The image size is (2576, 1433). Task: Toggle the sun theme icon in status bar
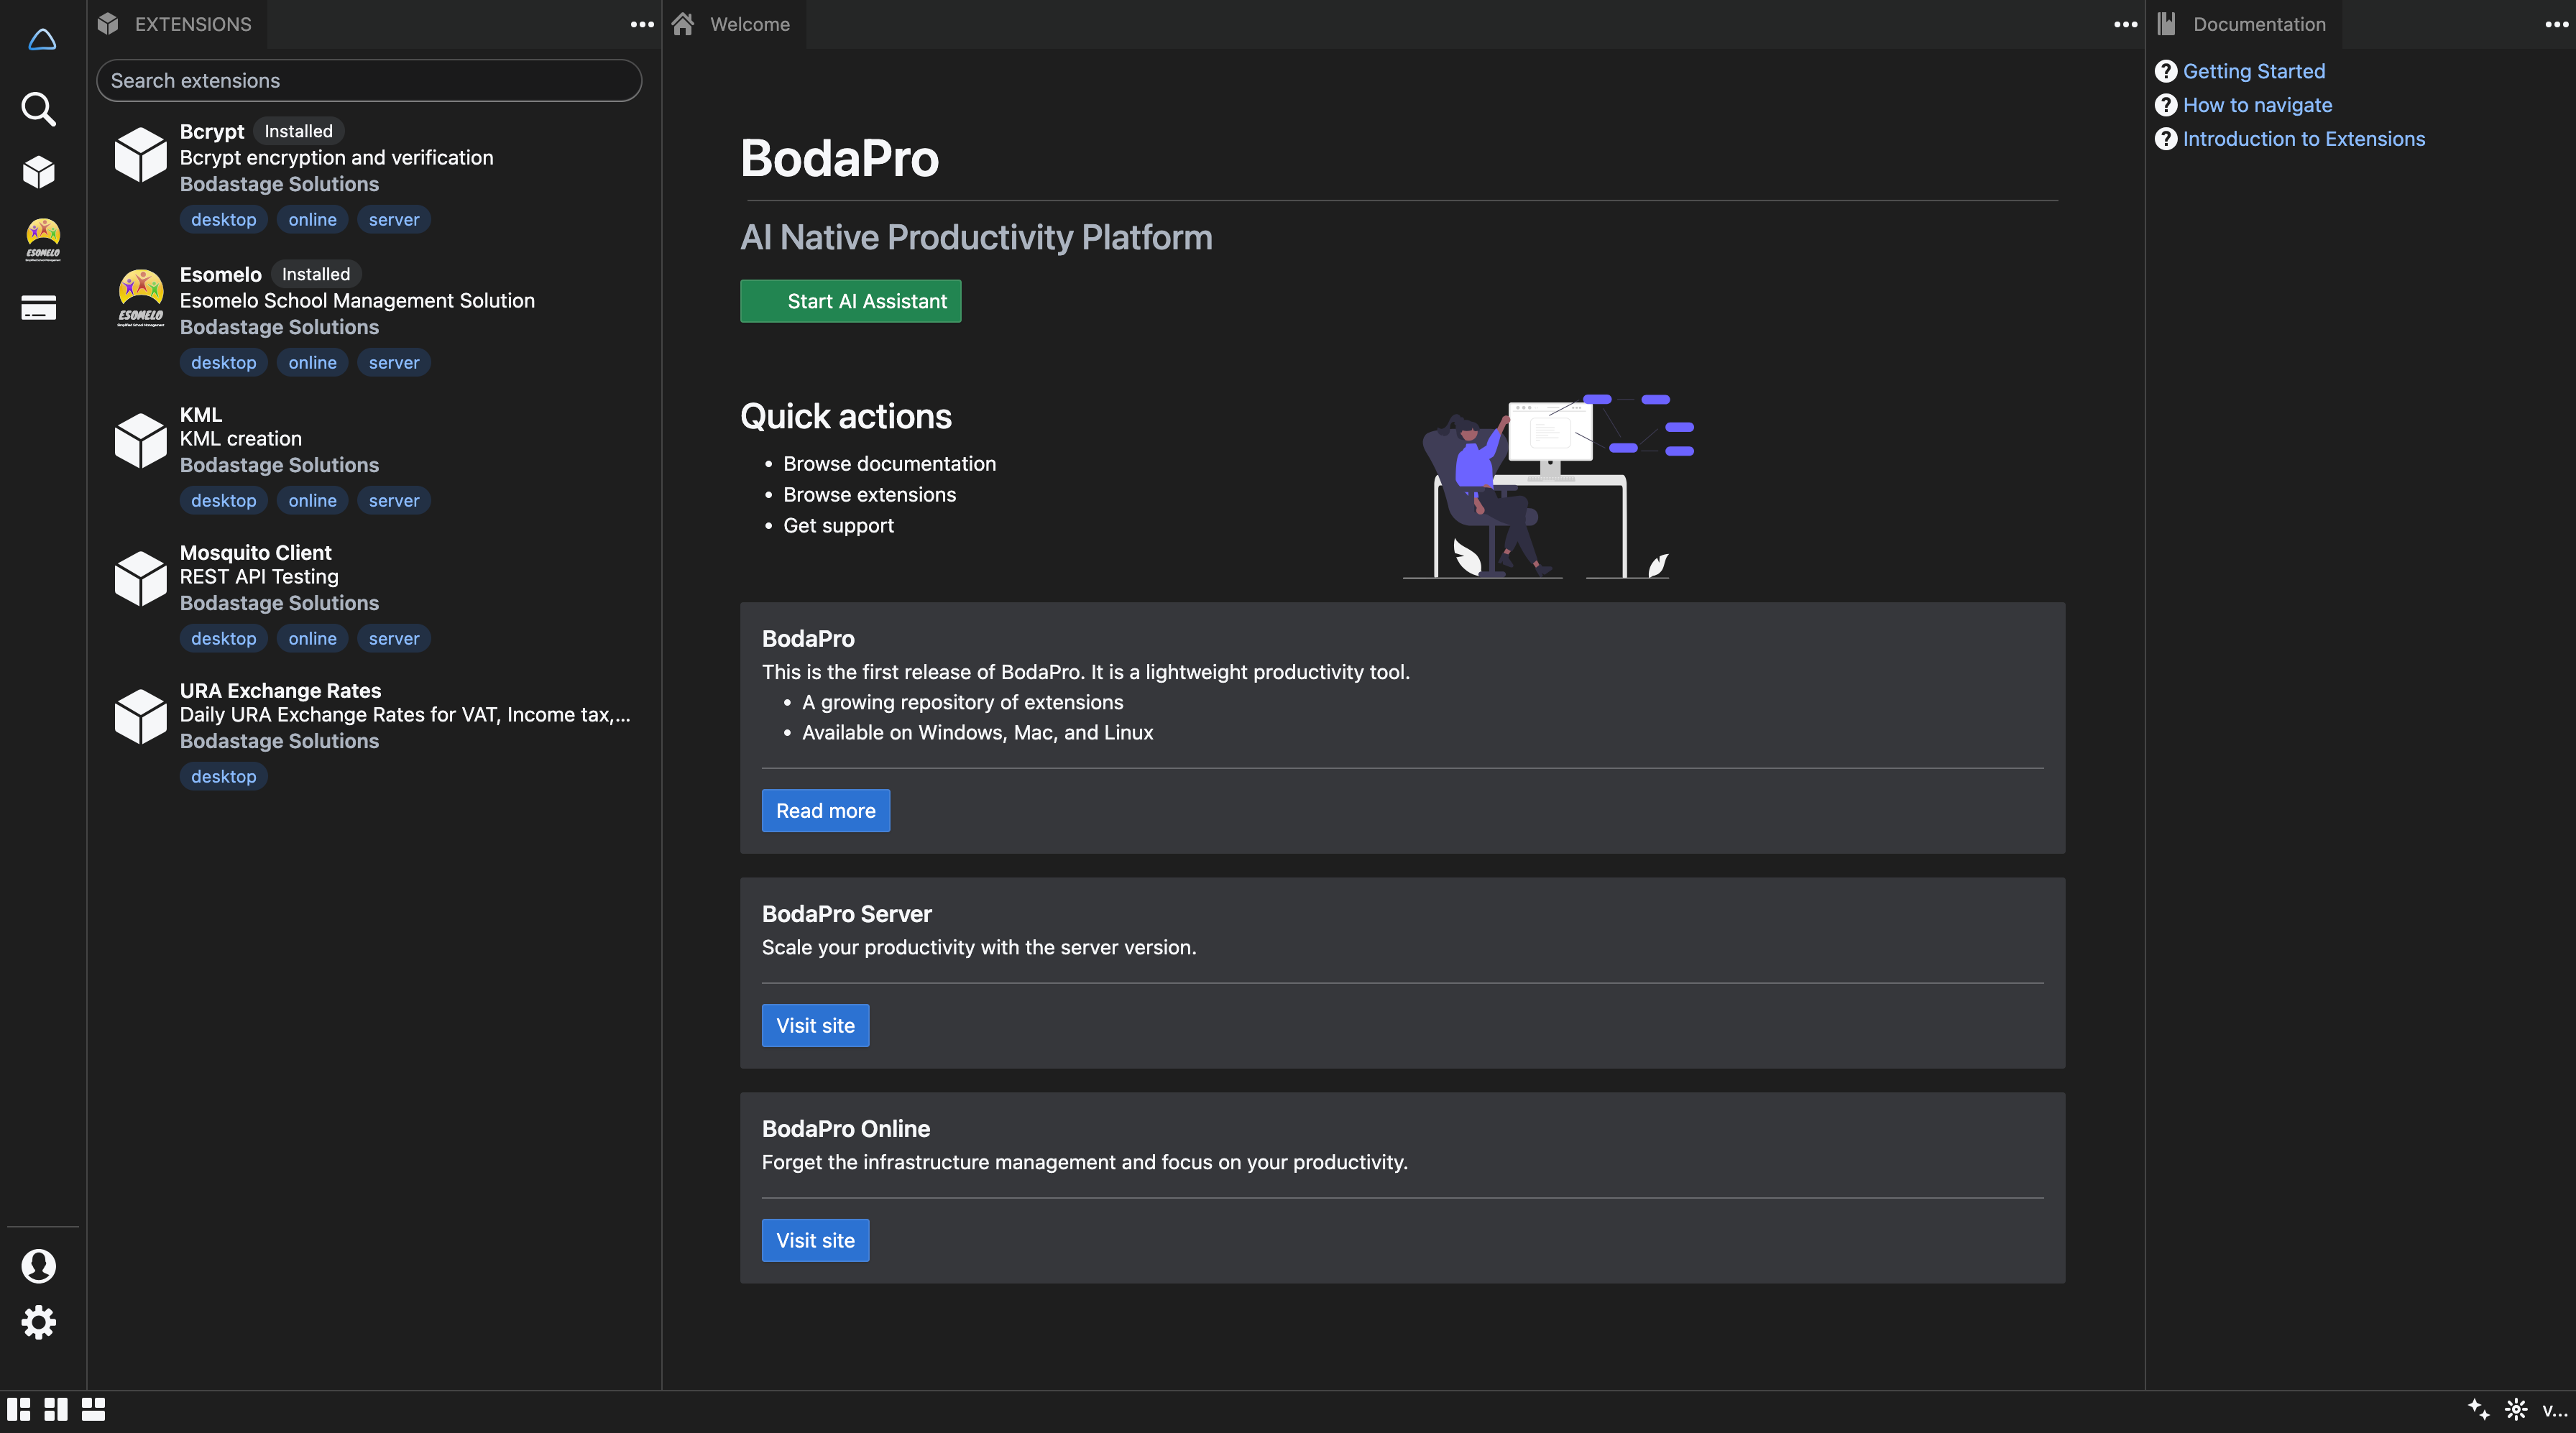pyautogui.click(x=2516, y=1409)
